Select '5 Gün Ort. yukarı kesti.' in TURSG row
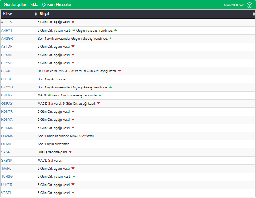The height and width of the screenshot is (198, 256). (54, 177)
